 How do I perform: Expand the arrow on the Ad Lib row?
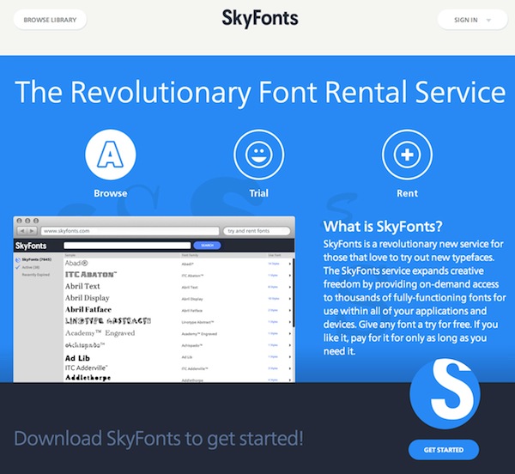point(290,357)
